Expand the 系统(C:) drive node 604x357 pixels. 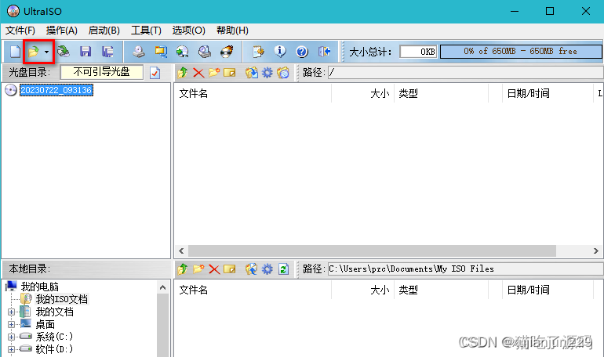(11, 337)
